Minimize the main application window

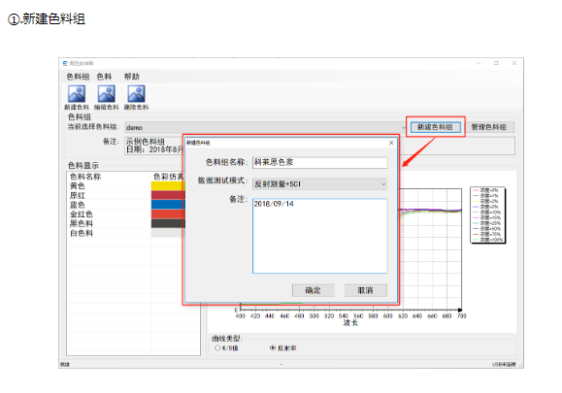(x=479, y=63)
